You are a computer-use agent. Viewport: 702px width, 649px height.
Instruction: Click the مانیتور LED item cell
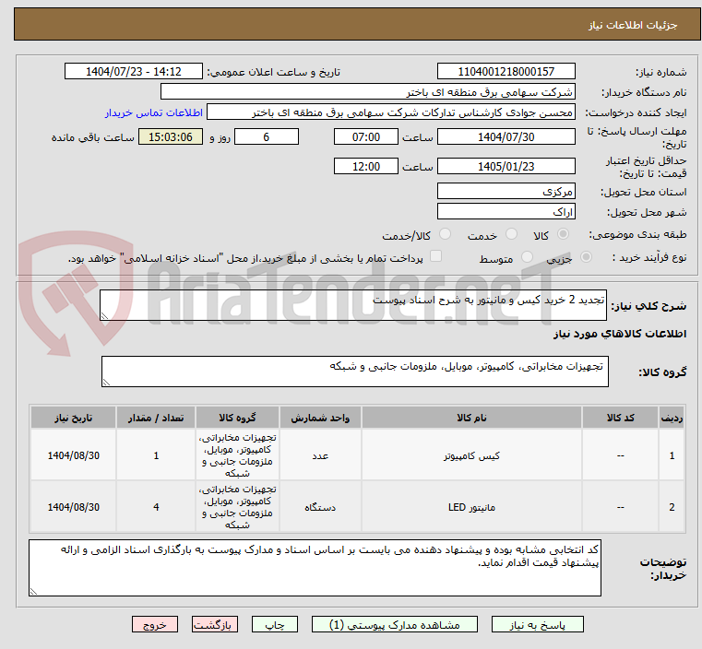tap(471, 507)
